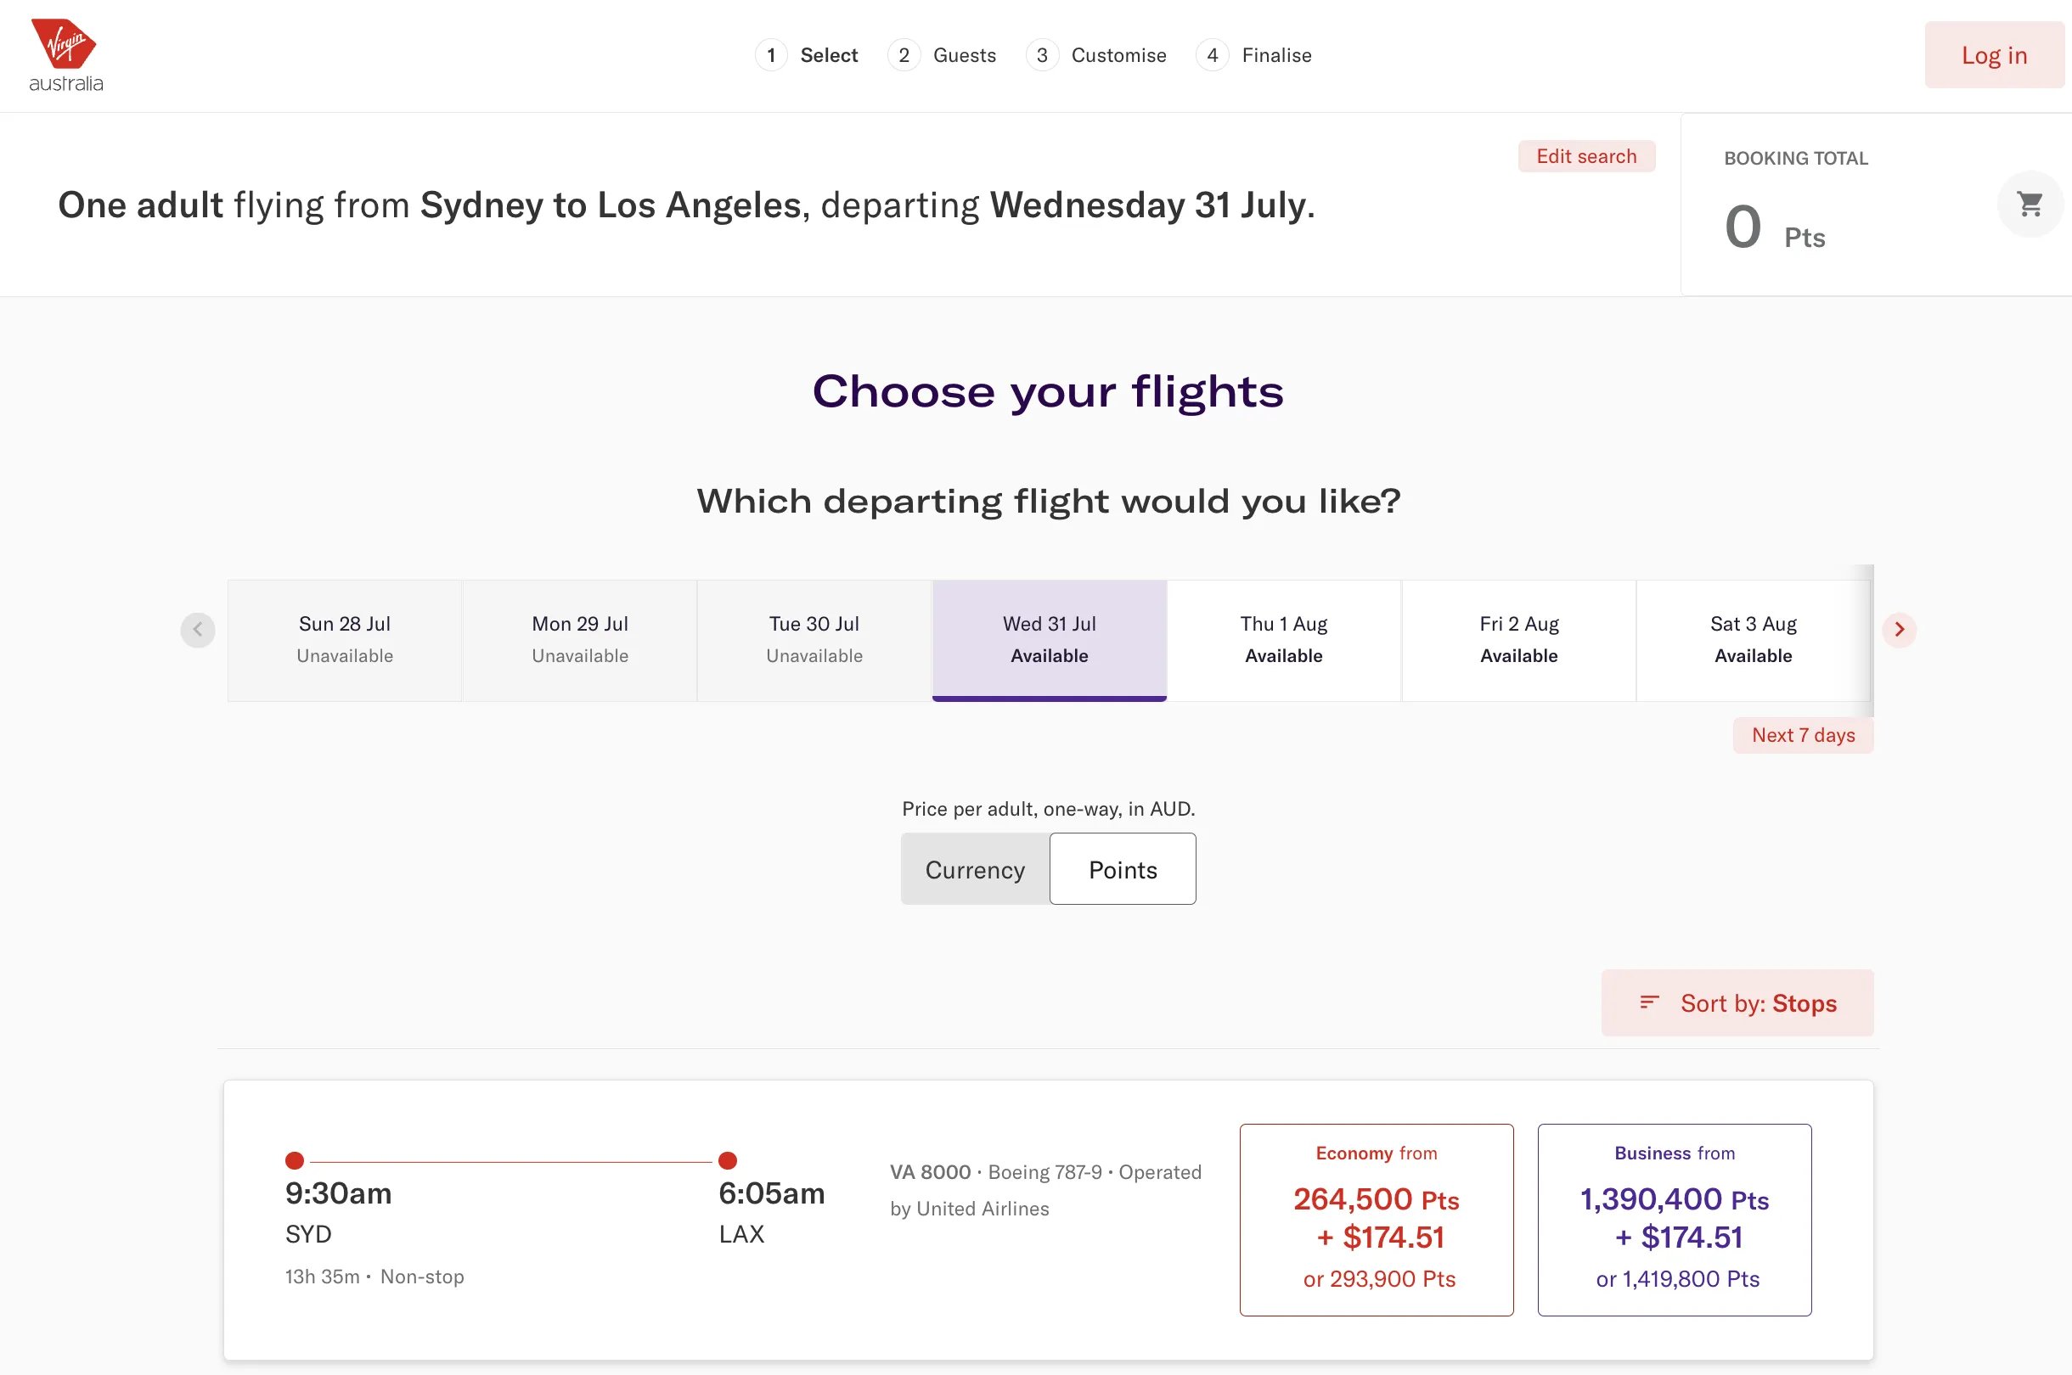Go to step 1 Select
Screen dimensions: 2072x1375
[807, 55]
